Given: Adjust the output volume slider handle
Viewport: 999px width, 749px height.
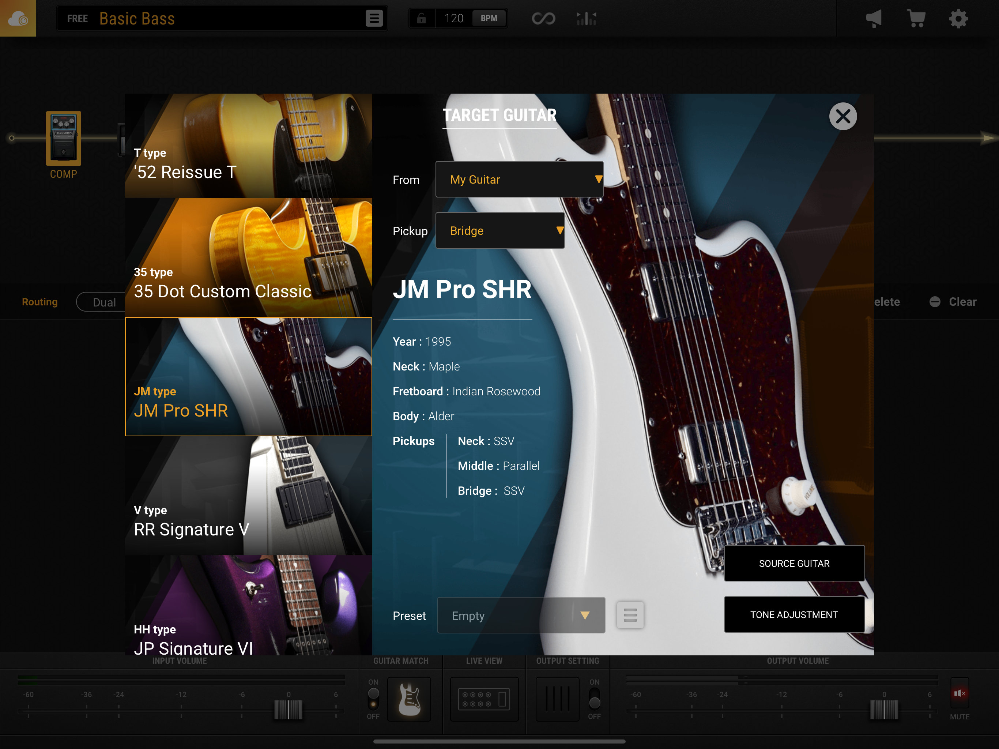Looking at the screenshot, I should point(883,710).
